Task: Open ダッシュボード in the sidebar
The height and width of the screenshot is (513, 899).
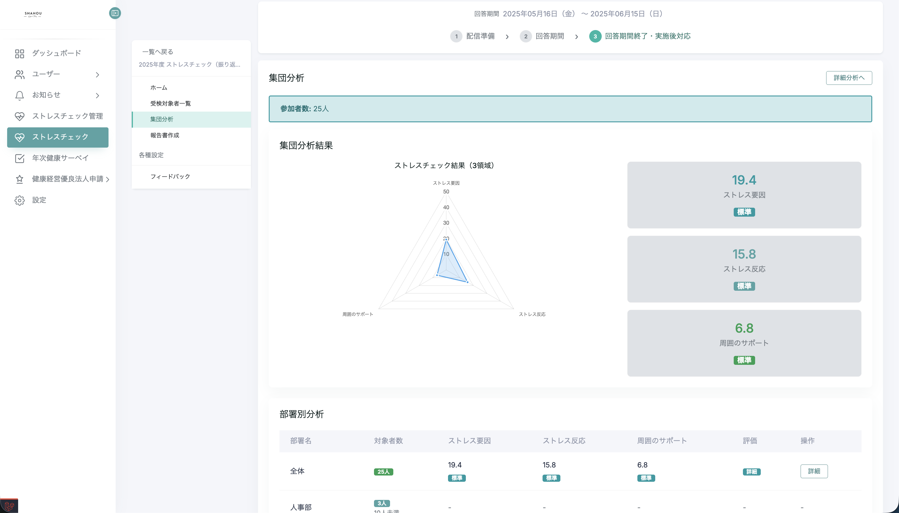Action: (58, 53)
